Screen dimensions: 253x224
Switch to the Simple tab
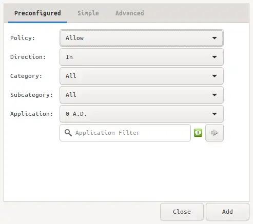[88, 13]
